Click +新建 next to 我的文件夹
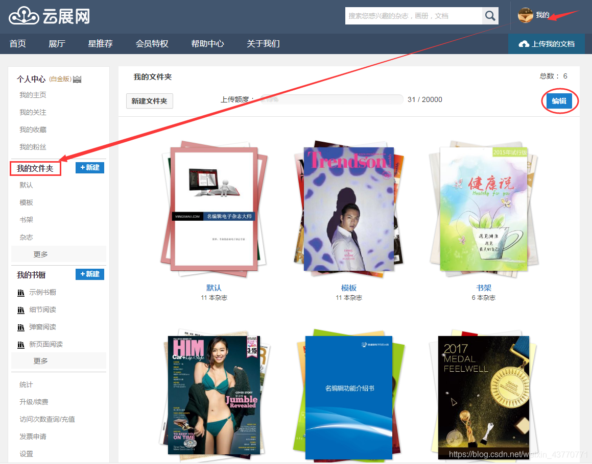Screen dimensions: 592x464 pos(90,168)
